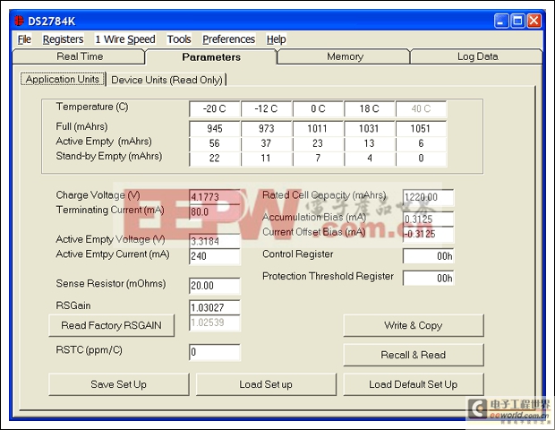Switch to the Log Data tab
The height and width of the screenshot is (430, 555).
(x=477, y=56)
